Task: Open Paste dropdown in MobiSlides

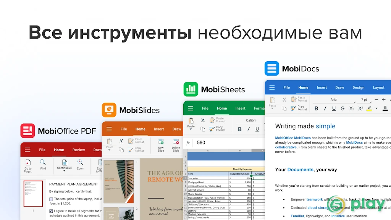Action: point(109,145)
